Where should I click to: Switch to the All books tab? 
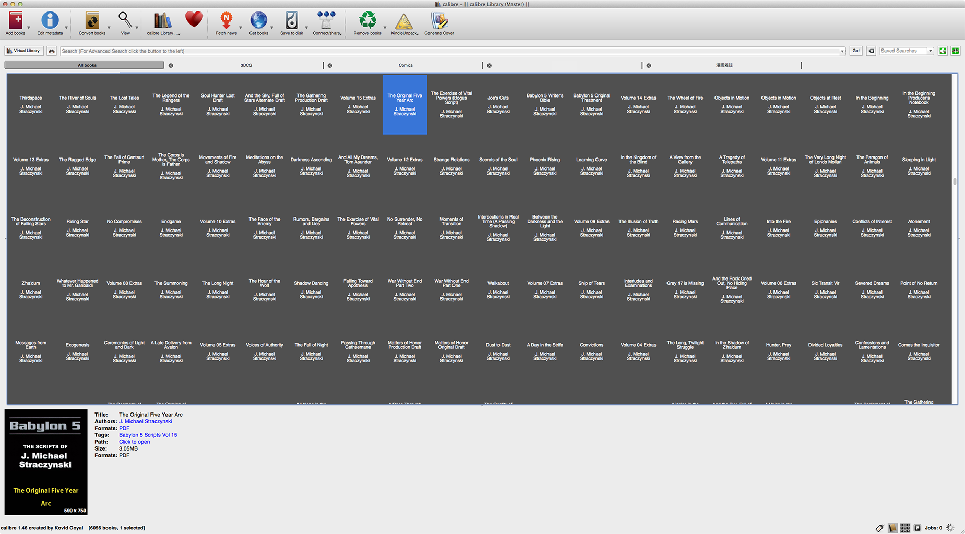[x=84, y=65]
